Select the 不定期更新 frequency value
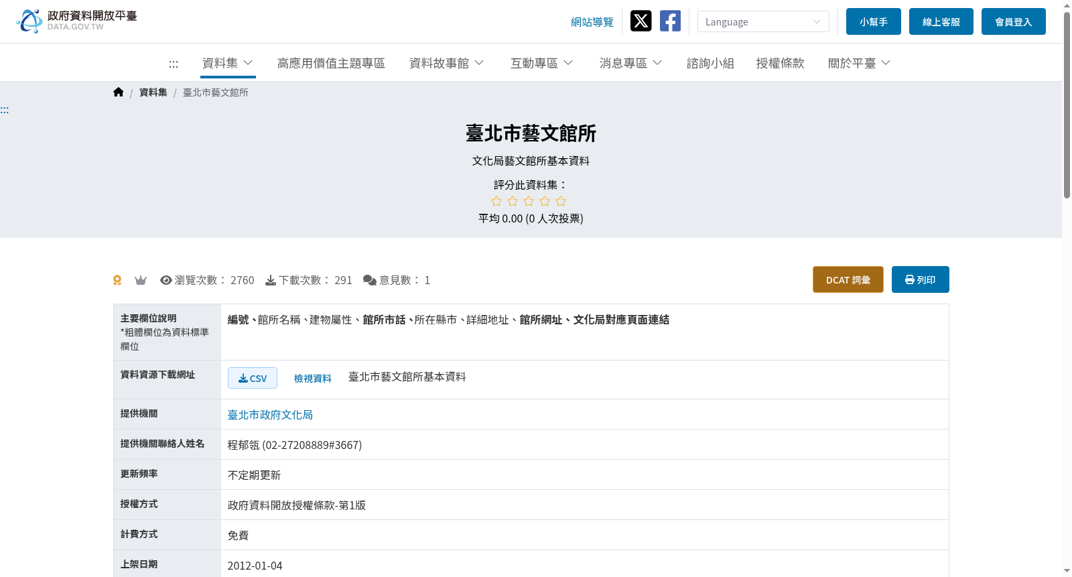 (x=254, y=475)
